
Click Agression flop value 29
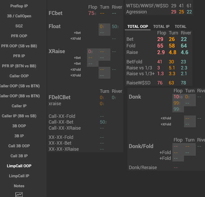[174, 12]
